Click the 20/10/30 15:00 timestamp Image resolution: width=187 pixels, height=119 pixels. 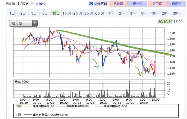[x=170, y=22]
